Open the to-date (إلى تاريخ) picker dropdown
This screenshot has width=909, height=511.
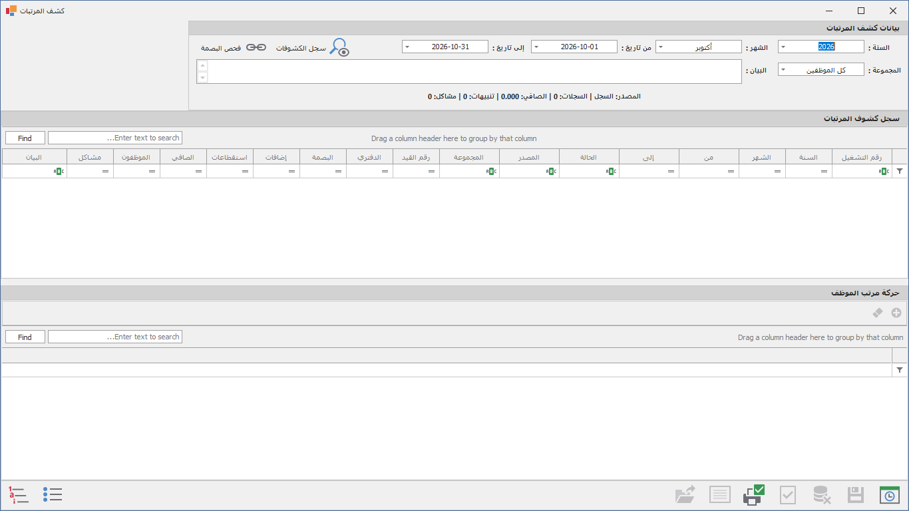click(x=407, y=47)
